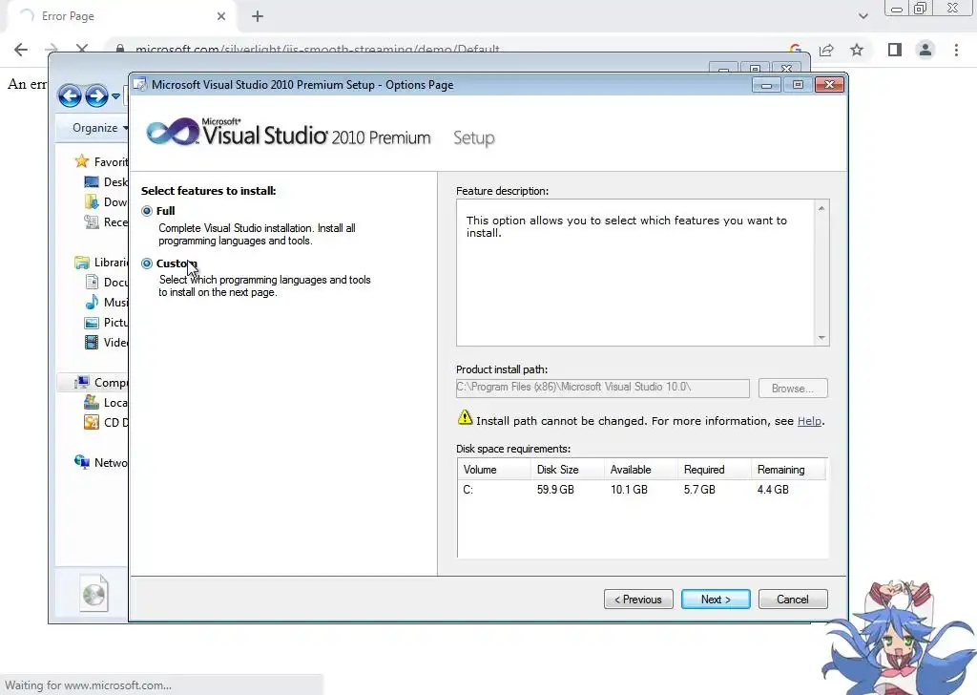This screenshot has height=695, width=977.
Task: Close the Error Page browser tab
Action: pyautogui.click(x=221, y=16)
